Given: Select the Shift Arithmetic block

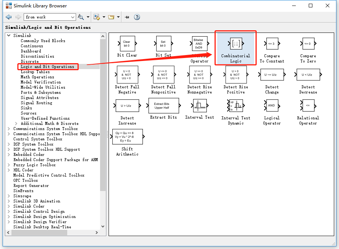Looking at the screenshot, I should coord(127,137).
